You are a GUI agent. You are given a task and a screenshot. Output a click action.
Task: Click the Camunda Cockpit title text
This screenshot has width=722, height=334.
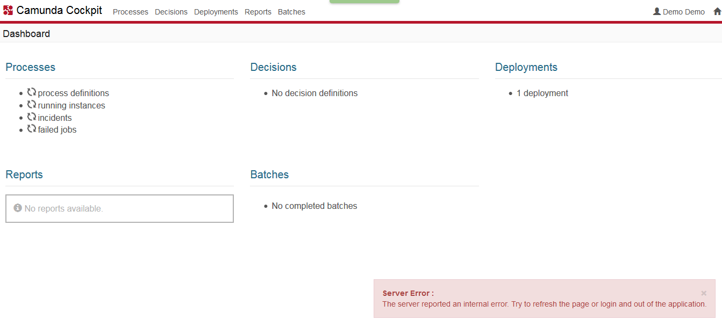pyautogui.click(x=59, y=10)
